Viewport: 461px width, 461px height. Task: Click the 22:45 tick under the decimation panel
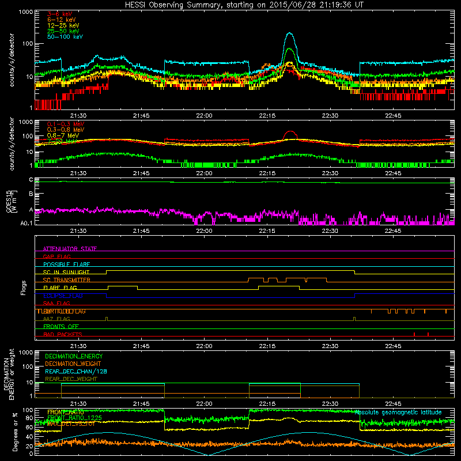click(393, 404)
